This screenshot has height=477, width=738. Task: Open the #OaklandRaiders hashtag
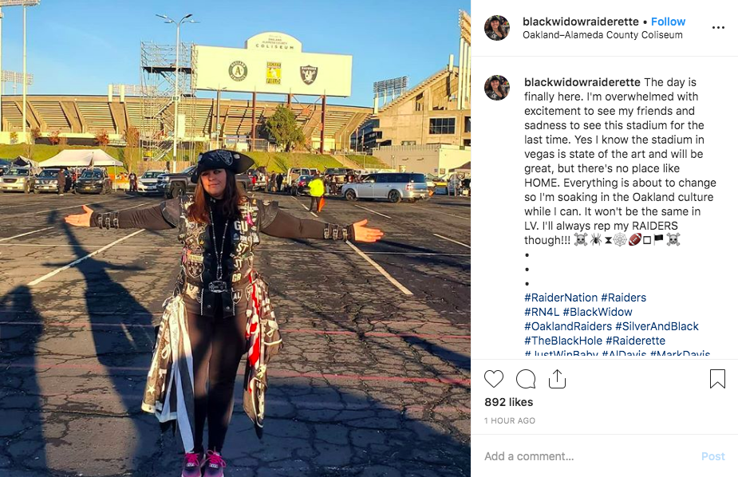pos(568,326)
